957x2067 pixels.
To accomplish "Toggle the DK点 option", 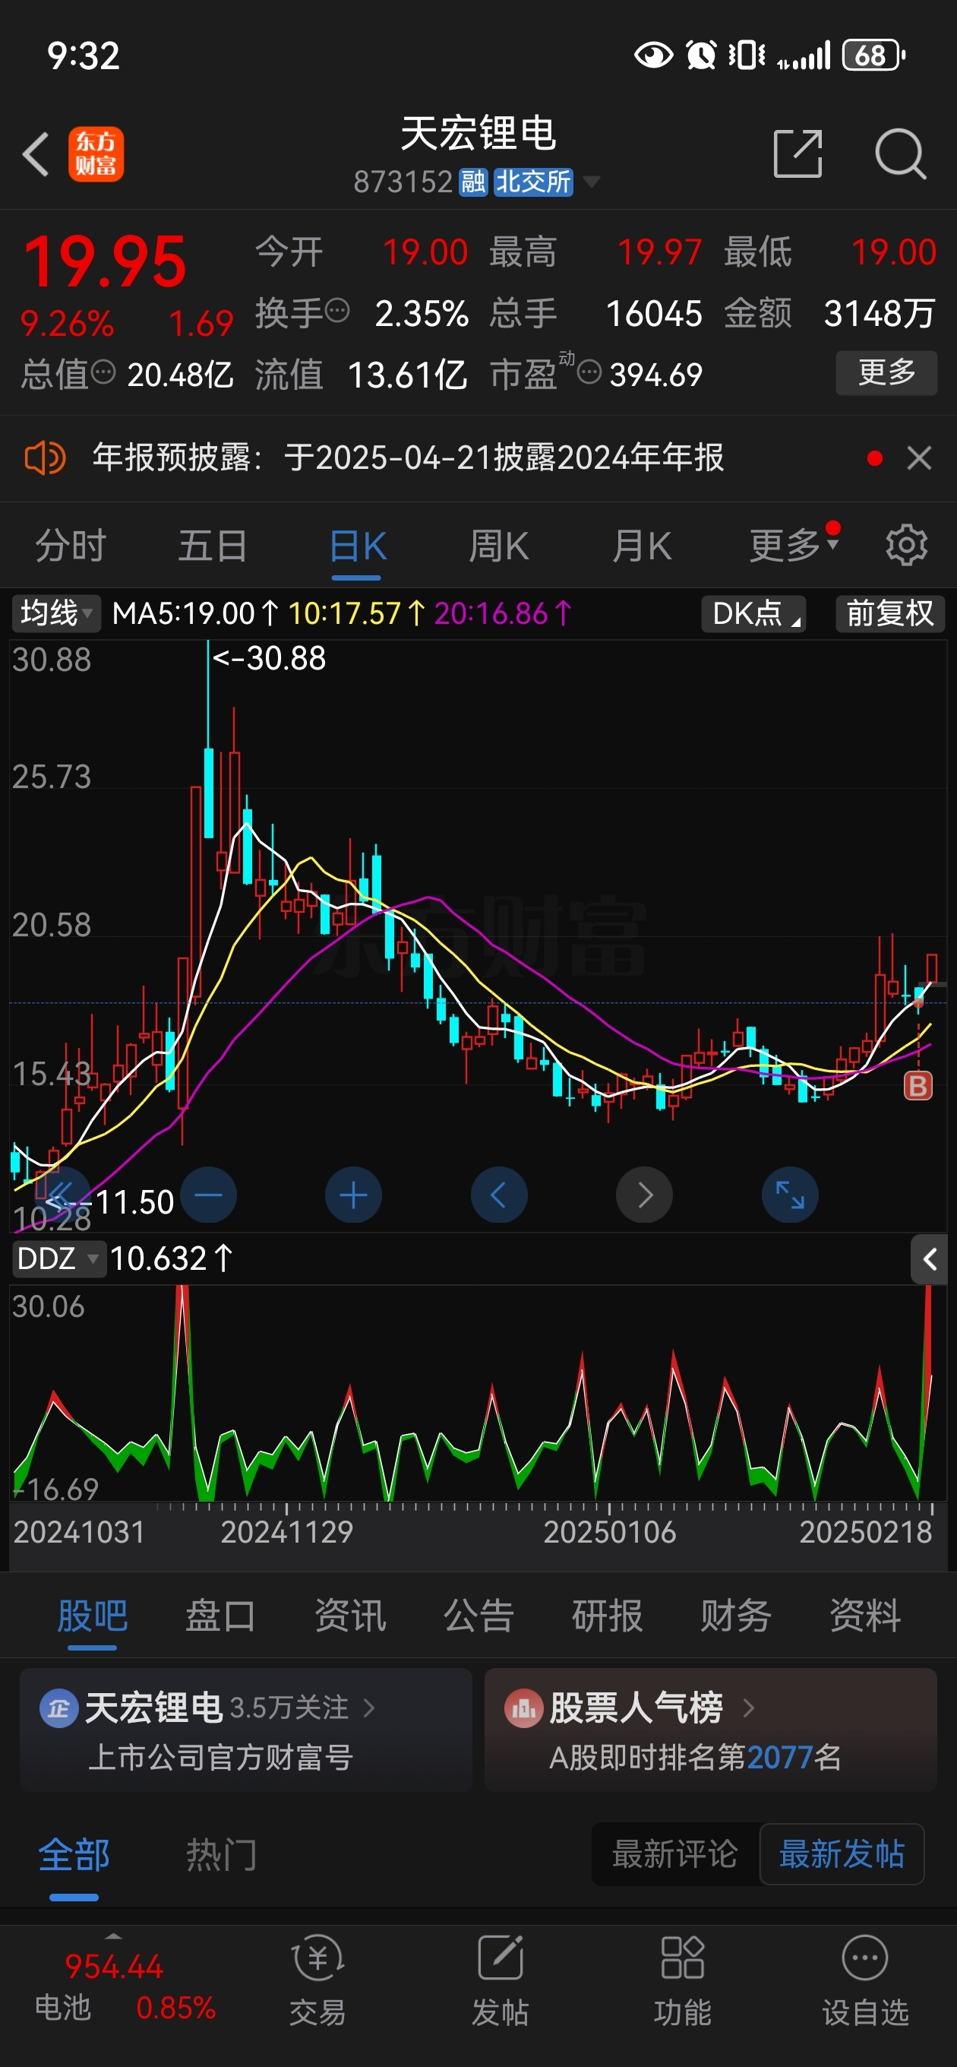I will tap(753, 614).
